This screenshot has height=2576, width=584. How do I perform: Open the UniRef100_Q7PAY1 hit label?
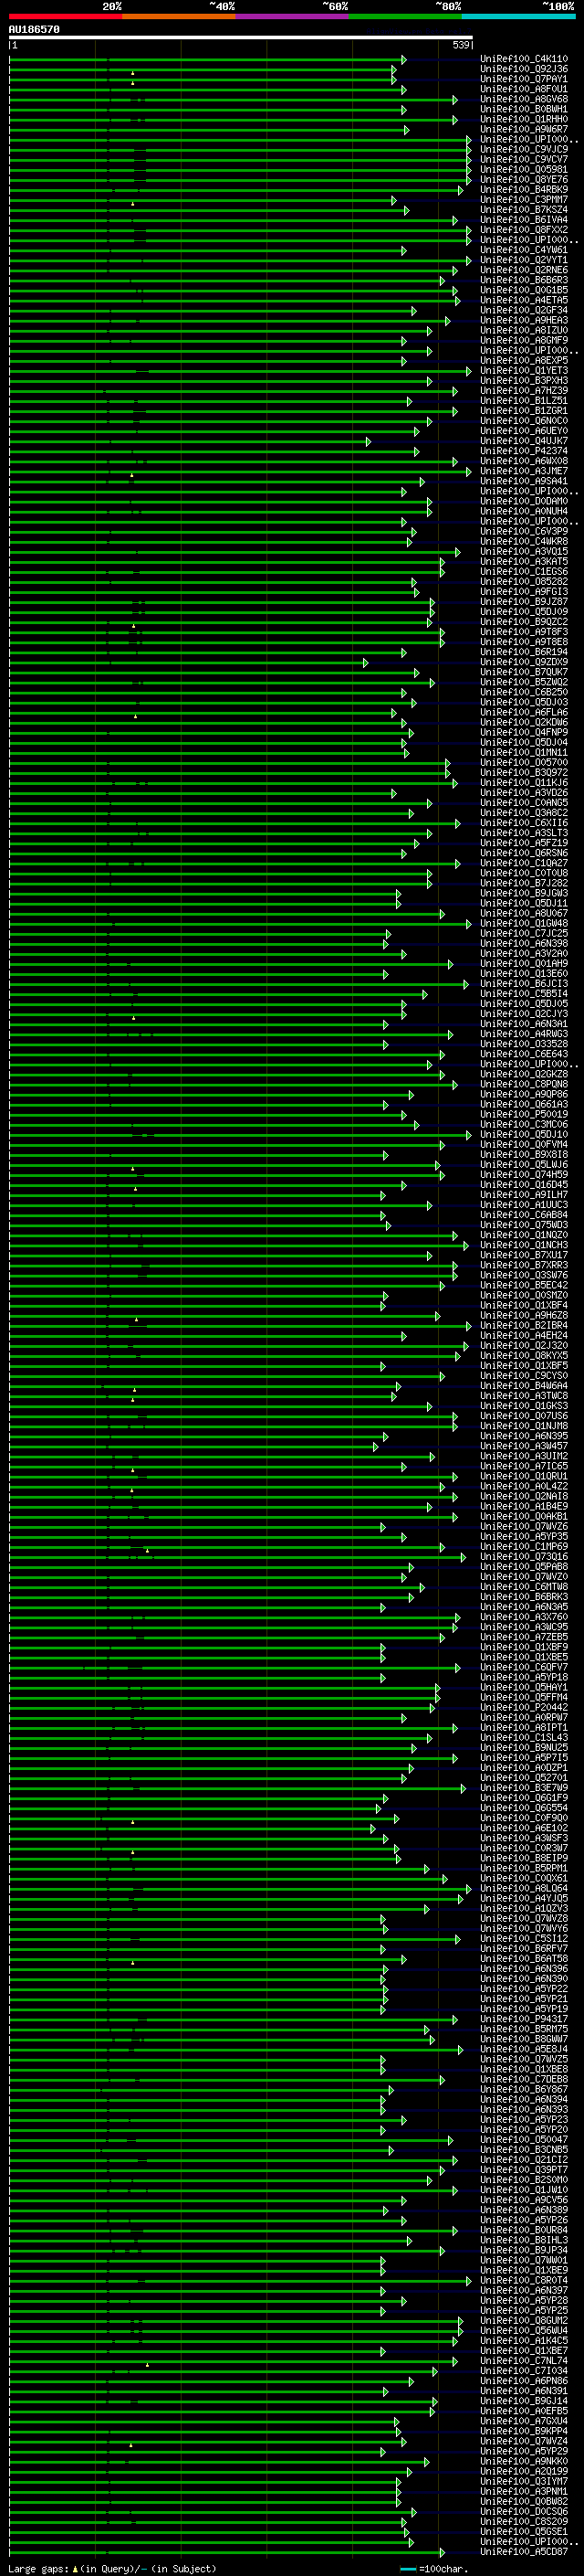pos(524,79)
